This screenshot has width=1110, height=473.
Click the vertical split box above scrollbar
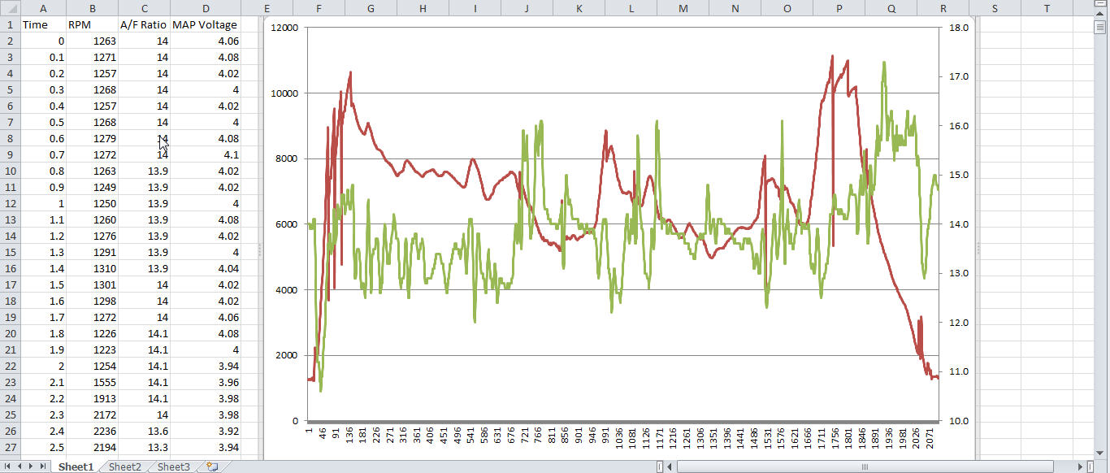1099,3
